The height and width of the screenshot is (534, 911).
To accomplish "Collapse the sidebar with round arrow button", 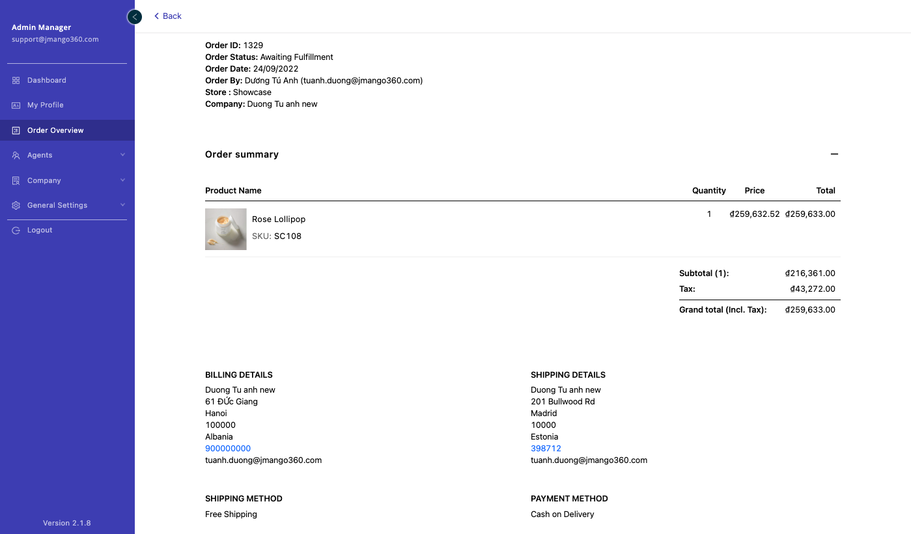I will [134, 17].
